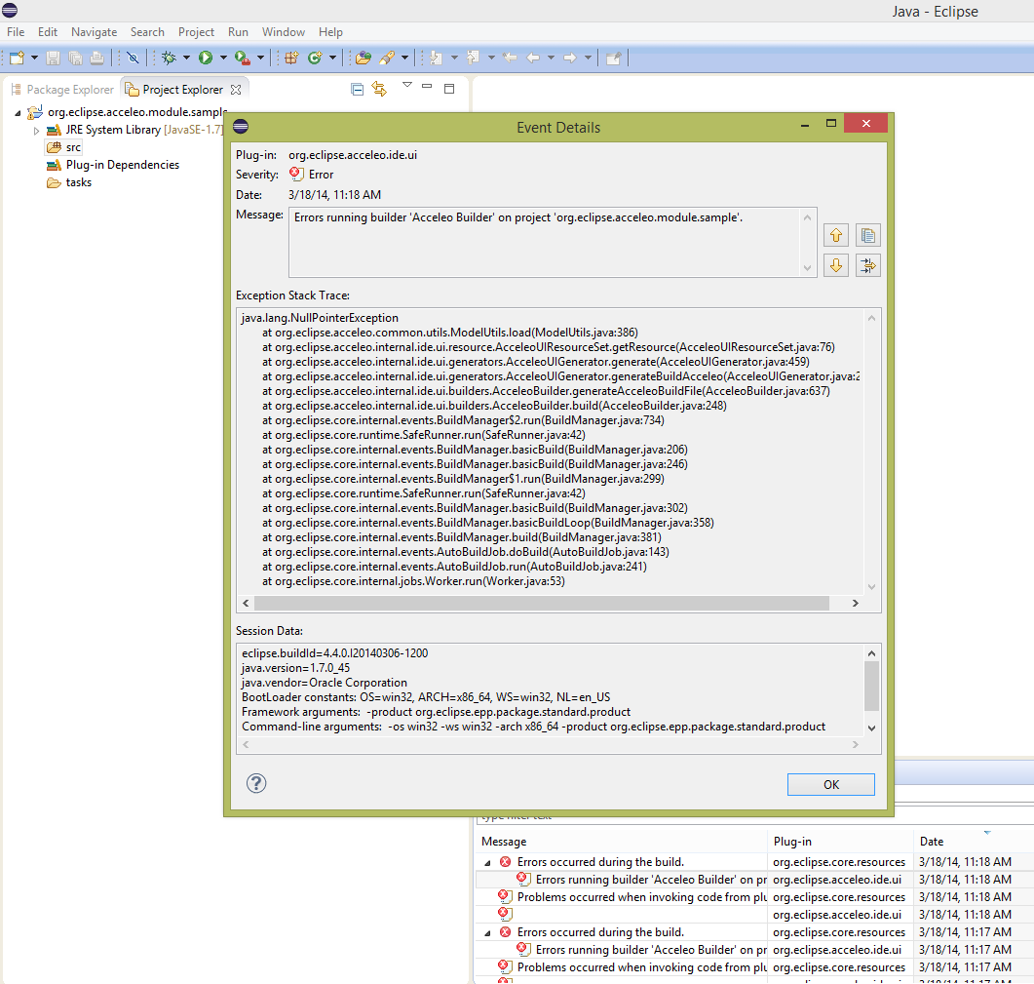
Task: Open the New wizard dropdown arrow
Action: pos(34,59)
